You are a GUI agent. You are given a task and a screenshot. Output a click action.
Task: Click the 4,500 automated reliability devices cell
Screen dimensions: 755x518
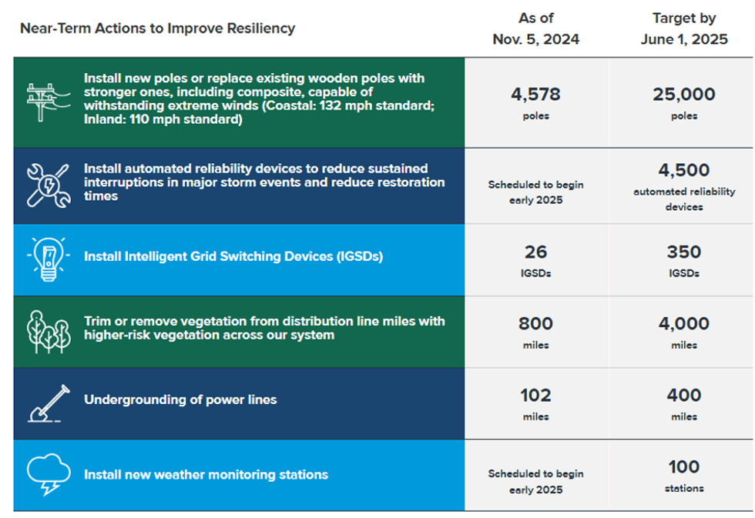684,186
